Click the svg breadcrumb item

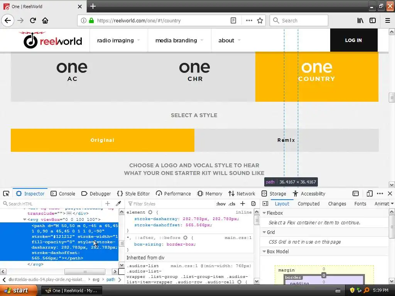pos(96,279)
